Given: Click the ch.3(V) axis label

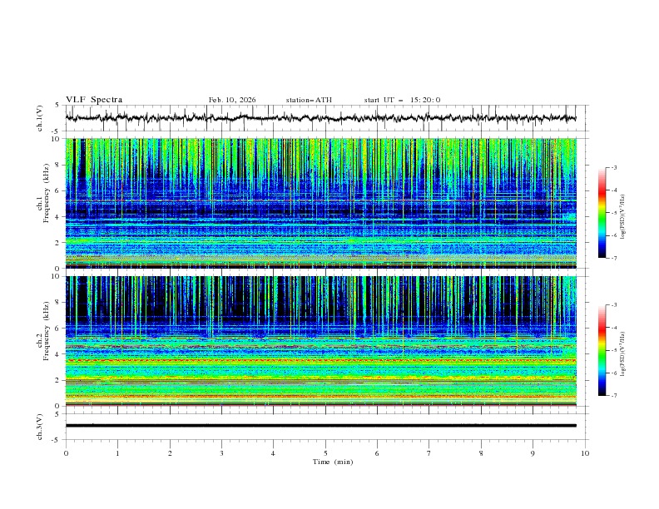Looking at the screenshot, I should coord(40,426).
